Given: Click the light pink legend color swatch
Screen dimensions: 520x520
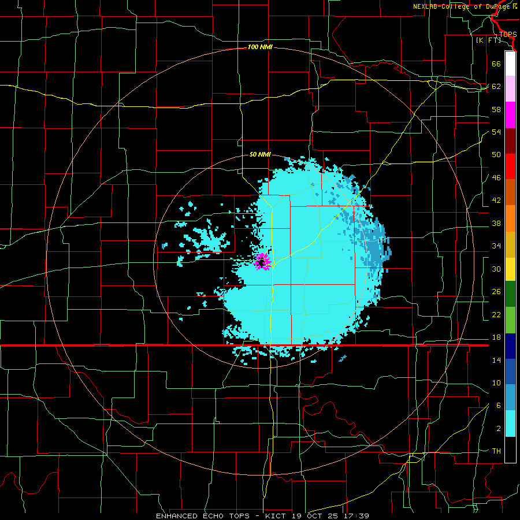Looking at the screenshot, I should (510, 89).
